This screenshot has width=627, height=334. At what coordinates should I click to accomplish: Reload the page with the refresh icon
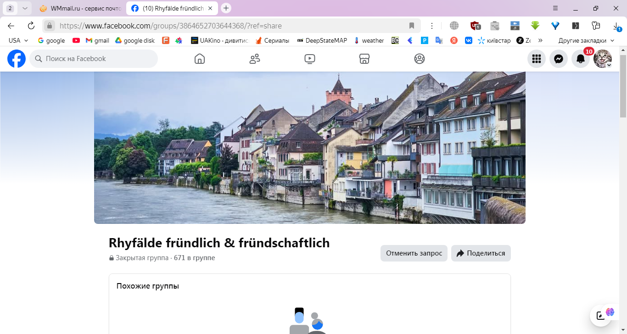(31, 26)
